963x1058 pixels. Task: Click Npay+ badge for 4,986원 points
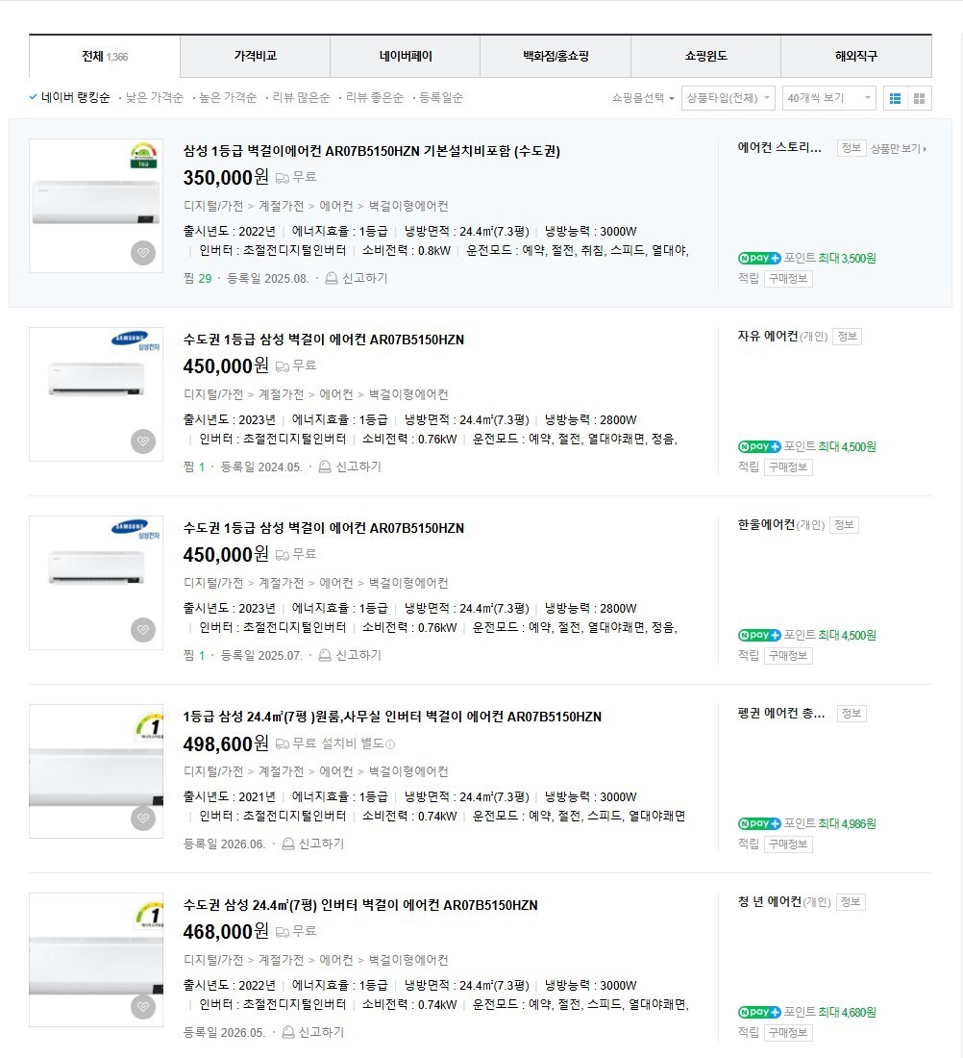pyautogui.click(x=759, y=823)
